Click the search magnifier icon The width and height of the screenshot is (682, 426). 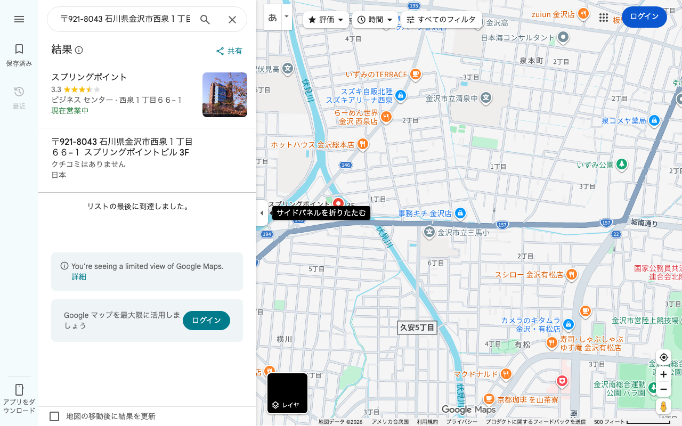coord(205,20)
